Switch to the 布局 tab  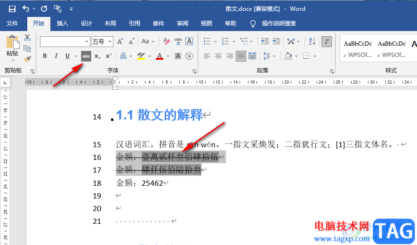tap(110, 24)
